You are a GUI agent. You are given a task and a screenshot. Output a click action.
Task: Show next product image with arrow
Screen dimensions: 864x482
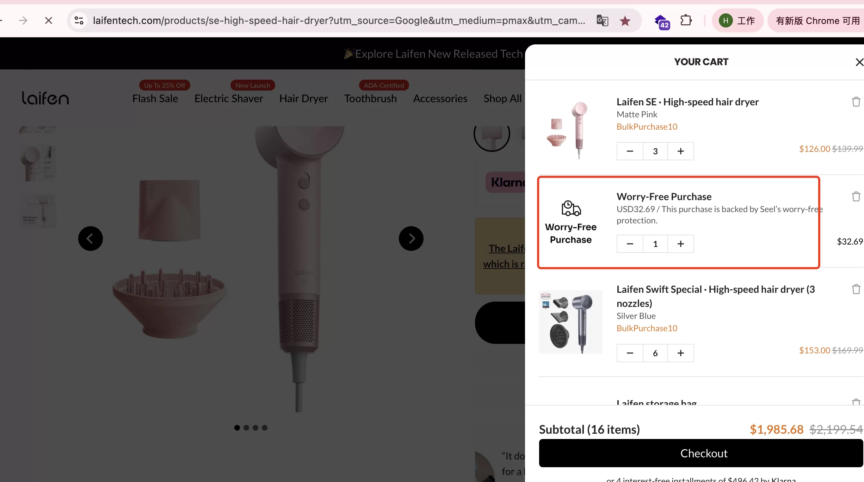click(411, 239)
